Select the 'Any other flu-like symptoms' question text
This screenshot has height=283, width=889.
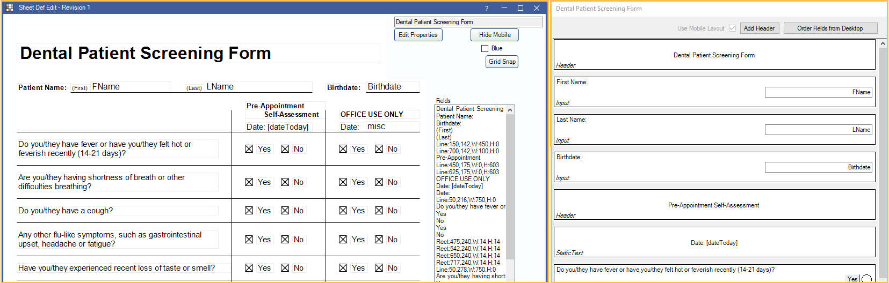pyautogui.click(x=118, y=239)
